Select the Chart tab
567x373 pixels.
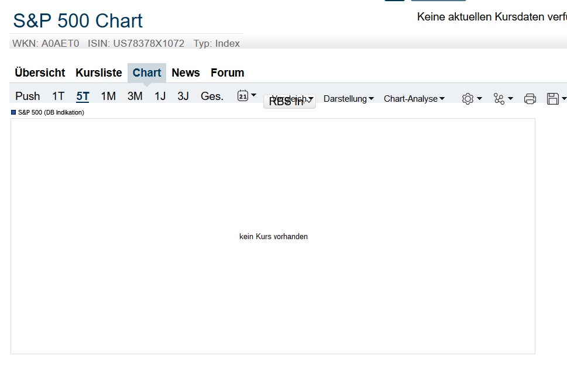[147, 72]
